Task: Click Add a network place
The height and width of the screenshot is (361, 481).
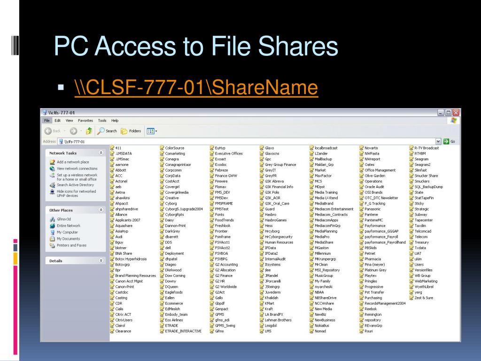Action: 73,162
